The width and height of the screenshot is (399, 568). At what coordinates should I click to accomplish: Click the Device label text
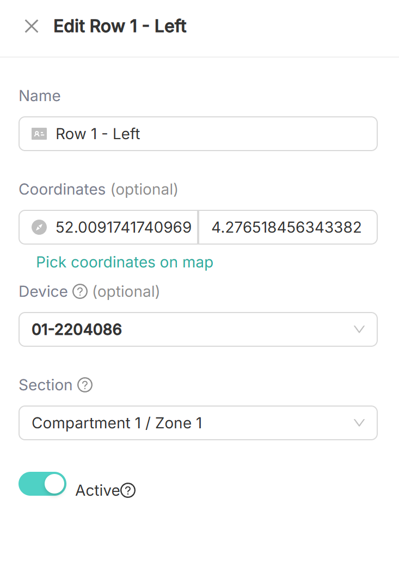pyautogui.click(x=43, y=291)
